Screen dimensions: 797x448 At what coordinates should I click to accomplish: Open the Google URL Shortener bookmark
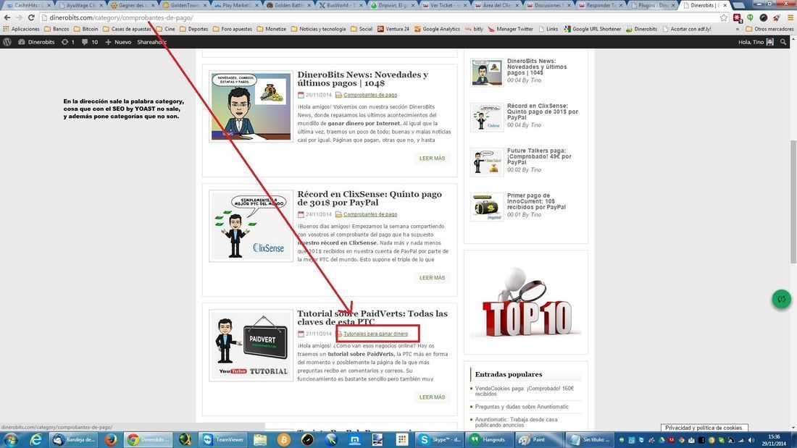[x=592, y=29]
